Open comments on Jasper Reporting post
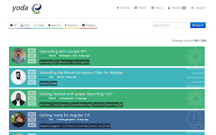 pos(32,104)
